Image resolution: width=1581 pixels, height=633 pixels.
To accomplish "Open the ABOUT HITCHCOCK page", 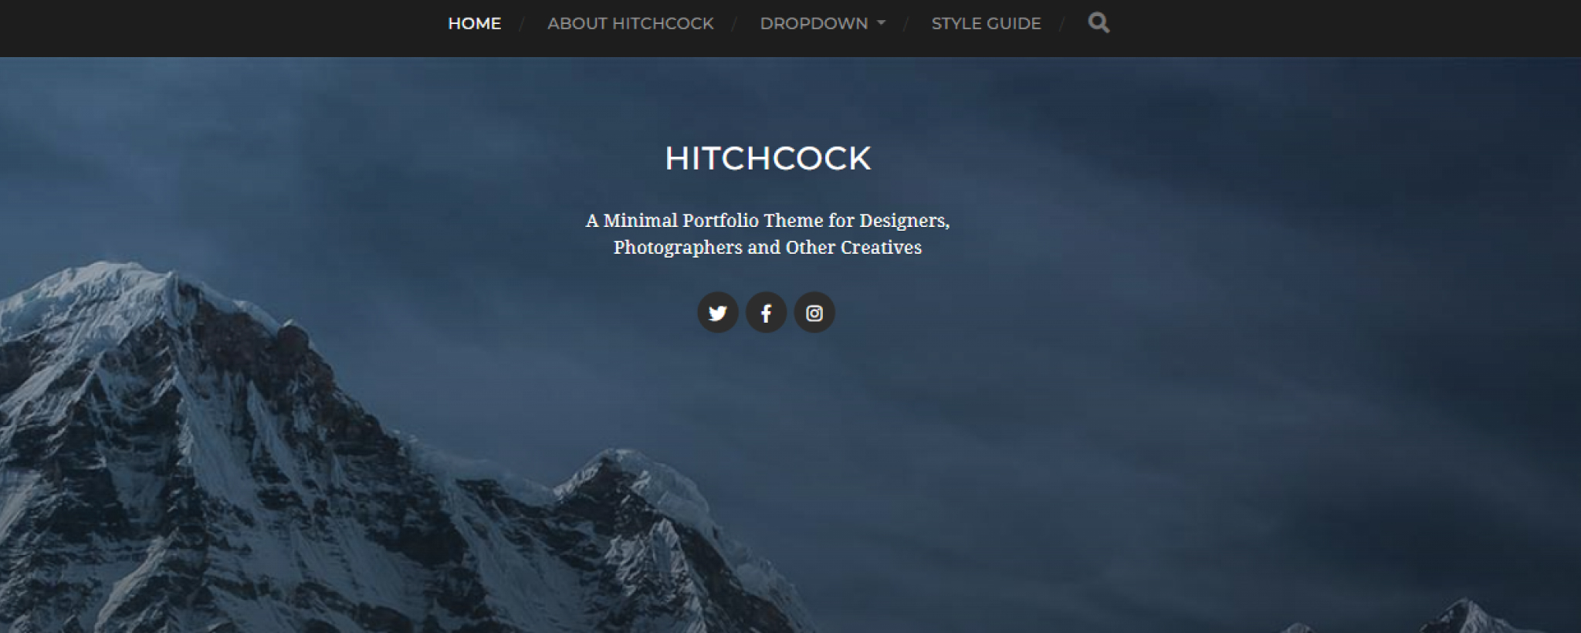I will tap(631, 24).
